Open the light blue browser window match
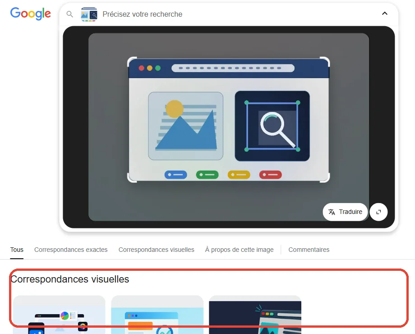415x334 pixels. [x=157, y=315]
